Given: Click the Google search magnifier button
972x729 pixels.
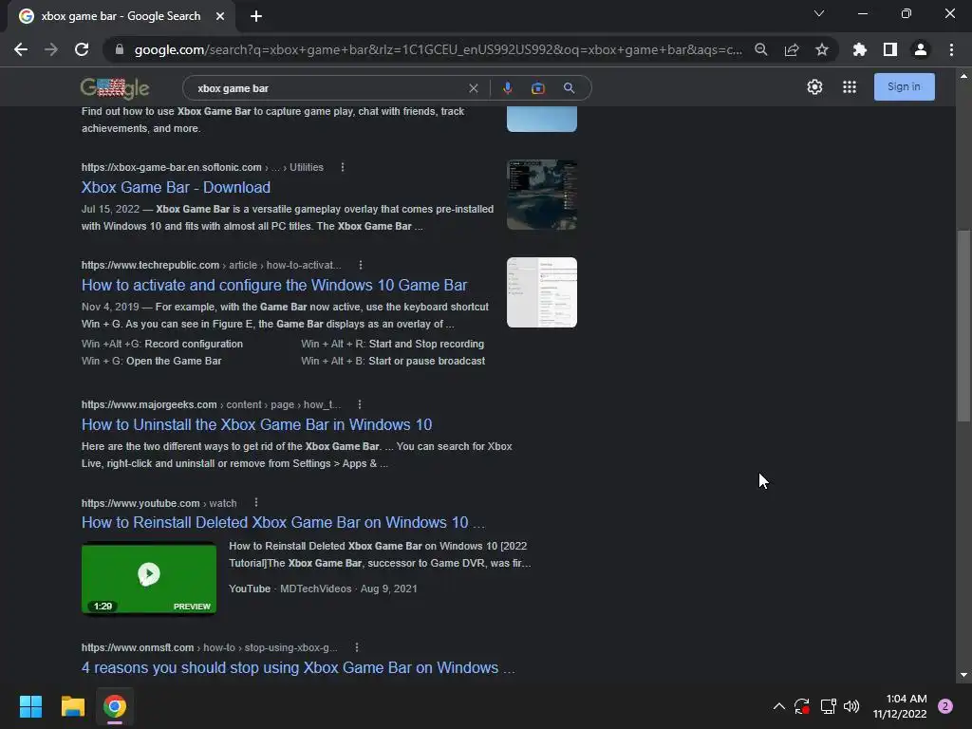Looking at the screenshot, I should tap(569, 88).
